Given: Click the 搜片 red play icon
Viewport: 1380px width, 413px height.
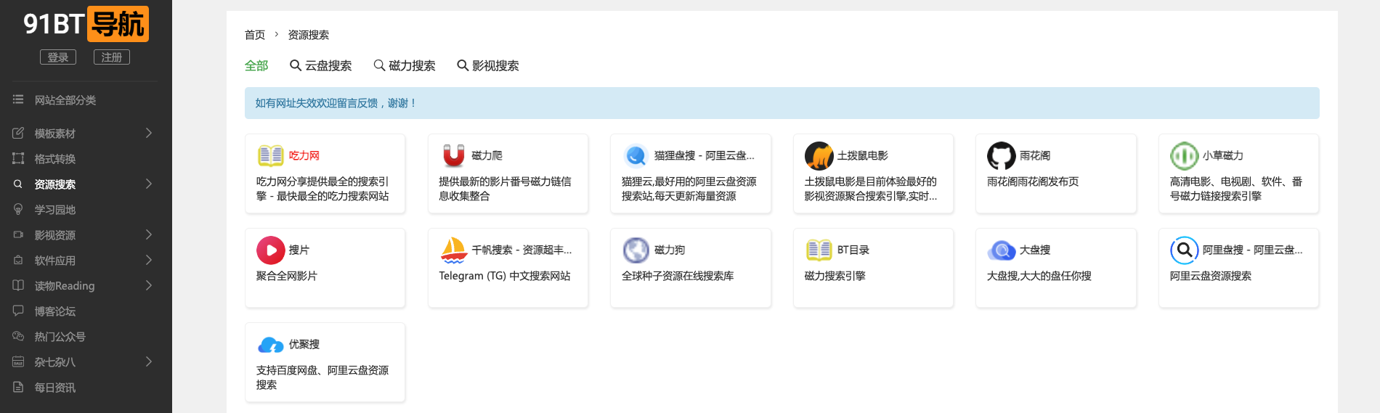Looking at the screenshot, I should 271,250.
